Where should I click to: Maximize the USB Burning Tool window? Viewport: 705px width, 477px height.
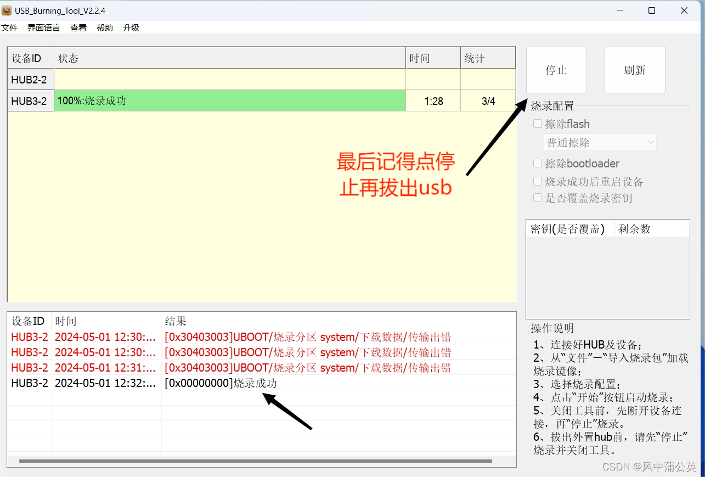[x=652, y=10]
